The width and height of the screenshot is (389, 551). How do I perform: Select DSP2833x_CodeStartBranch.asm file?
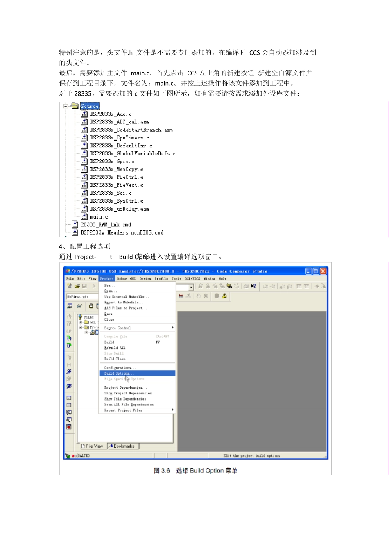click(x=131, y=130)
